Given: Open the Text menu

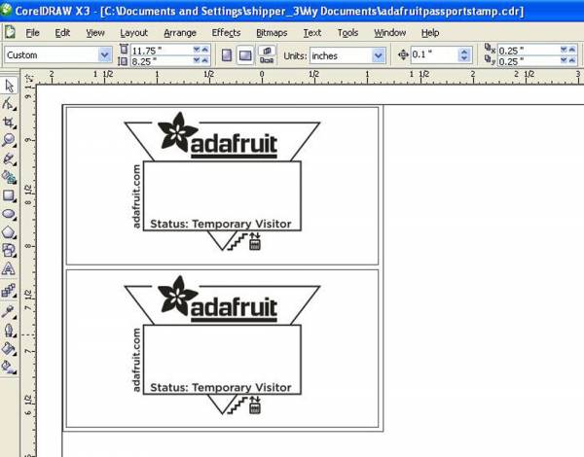Looking at the screenshot, I should point(312,33).
